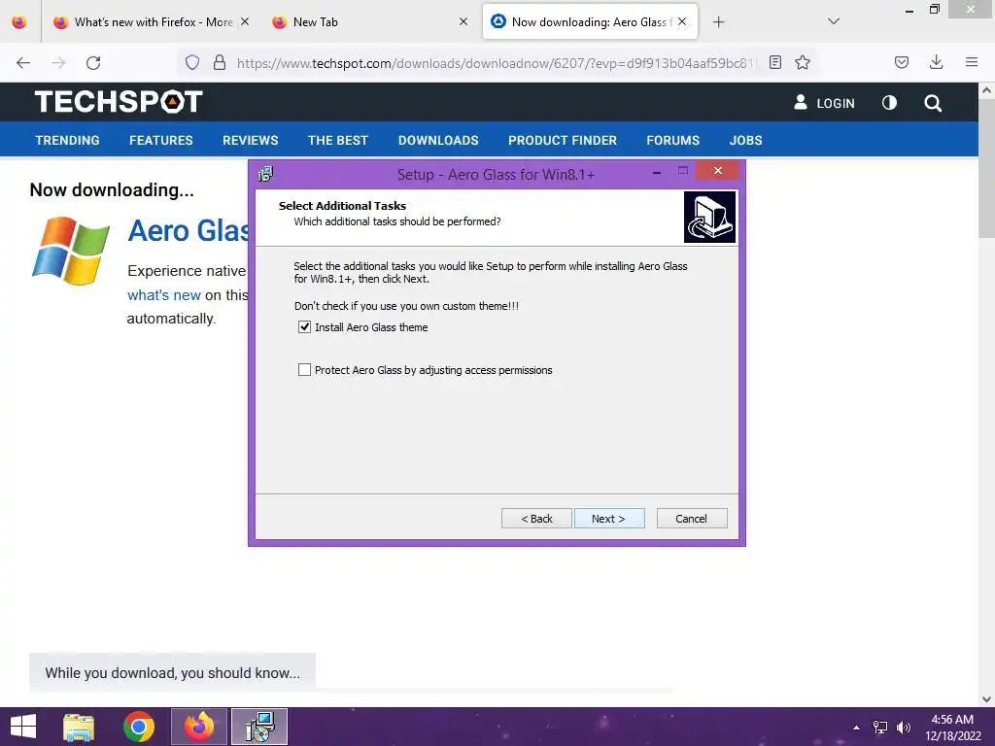995x746 pixels.
Task: Open JOBS menu item
Action: 745,140
